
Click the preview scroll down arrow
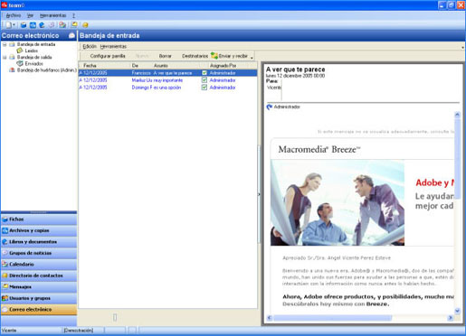[x=457, y=311]
